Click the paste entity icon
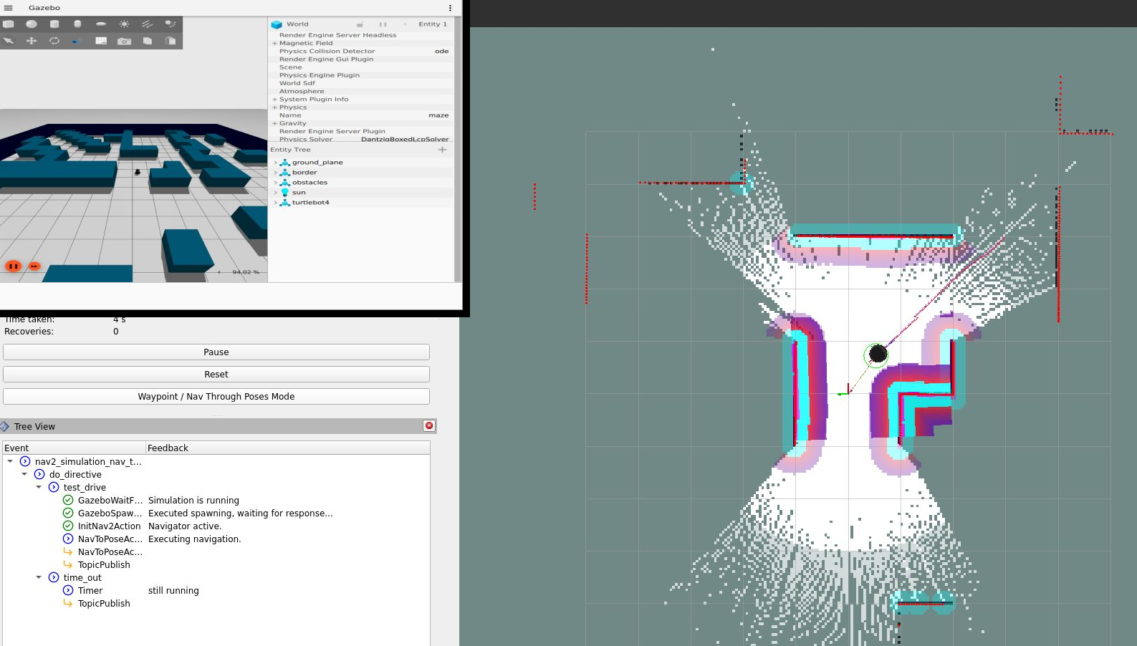Screen dimensions: 1137x646 point(171,41)
